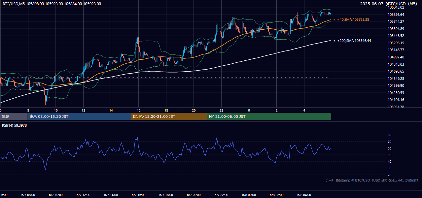Click RSI scale level 30
The image size is (422, 198).
[x=390, y=168]
